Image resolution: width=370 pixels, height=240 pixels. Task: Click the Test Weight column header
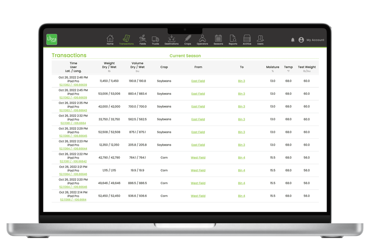click(307, 67)
